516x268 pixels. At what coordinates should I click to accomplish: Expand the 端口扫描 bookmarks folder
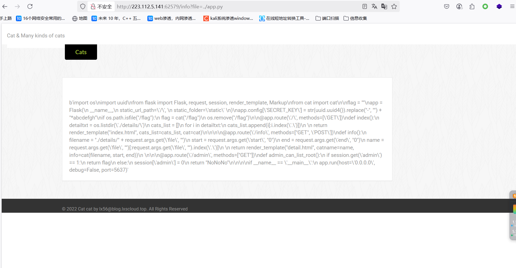(x=327, y=18)
